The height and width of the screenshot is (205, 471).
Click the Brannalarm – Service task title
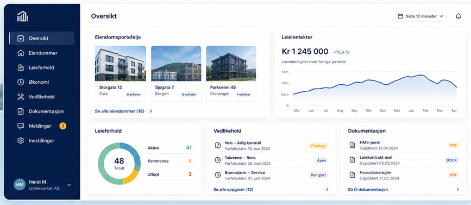(245, 172)
